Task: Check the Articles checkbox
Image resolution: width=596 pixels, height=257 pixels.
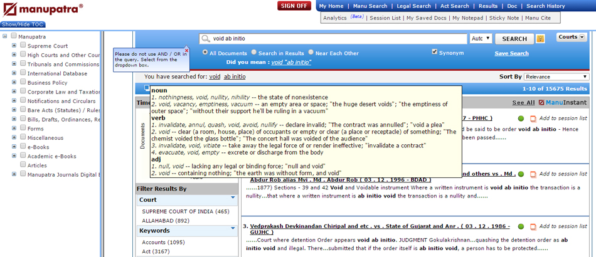Action: [23, 165]
